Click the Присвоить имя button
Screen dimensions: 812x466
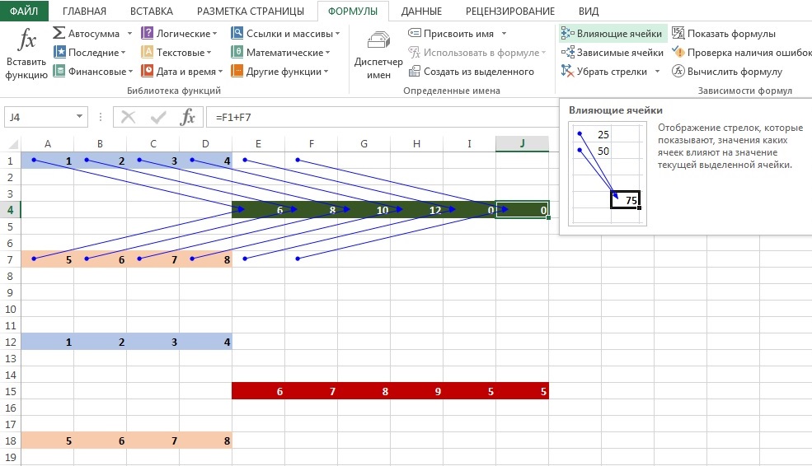(458, 34)
